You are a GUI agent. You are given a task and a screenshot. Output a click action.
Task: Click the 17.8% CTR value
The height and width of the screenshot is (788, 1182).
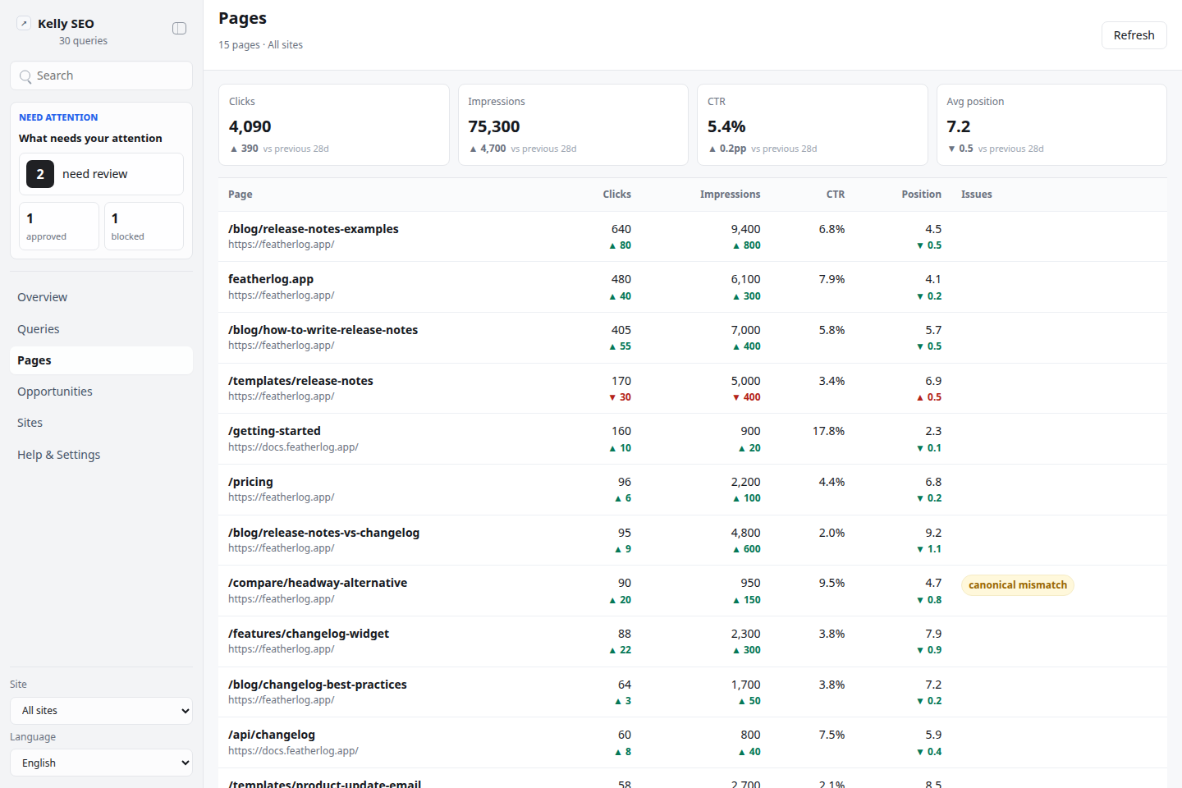(x=828, y=431)
